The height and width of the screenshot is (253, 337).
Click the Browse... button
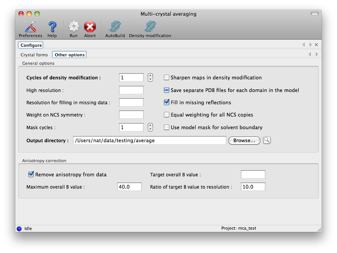tap(244, 141)
